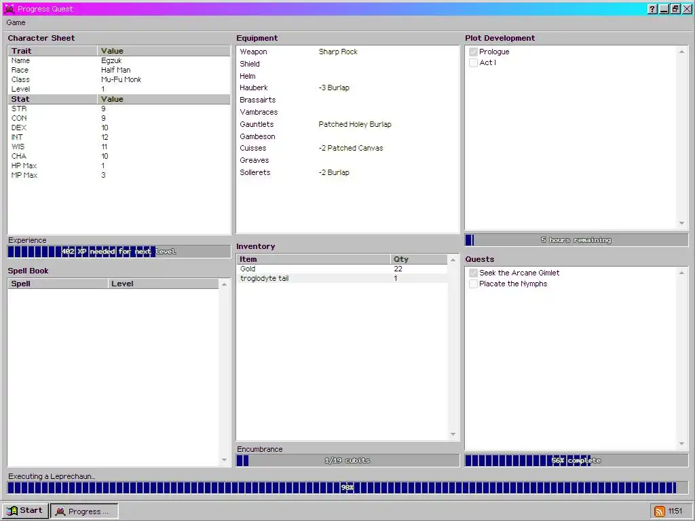Click the RSS feed tray icon
Screen dimensions: 695x521
coord(659,512)
